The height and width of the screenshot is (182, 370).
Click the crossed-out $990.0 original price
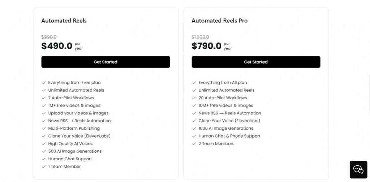(49, 37)
